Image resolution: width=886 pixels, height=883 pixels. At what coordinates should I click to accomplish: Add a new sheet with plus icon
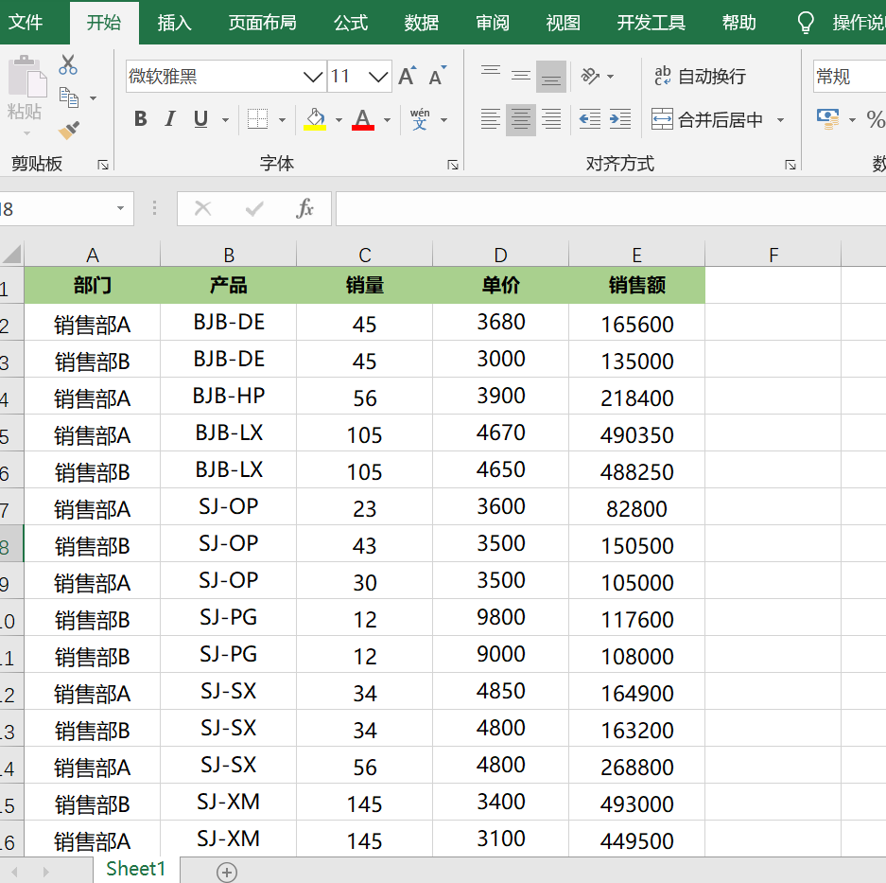(227, 872)
